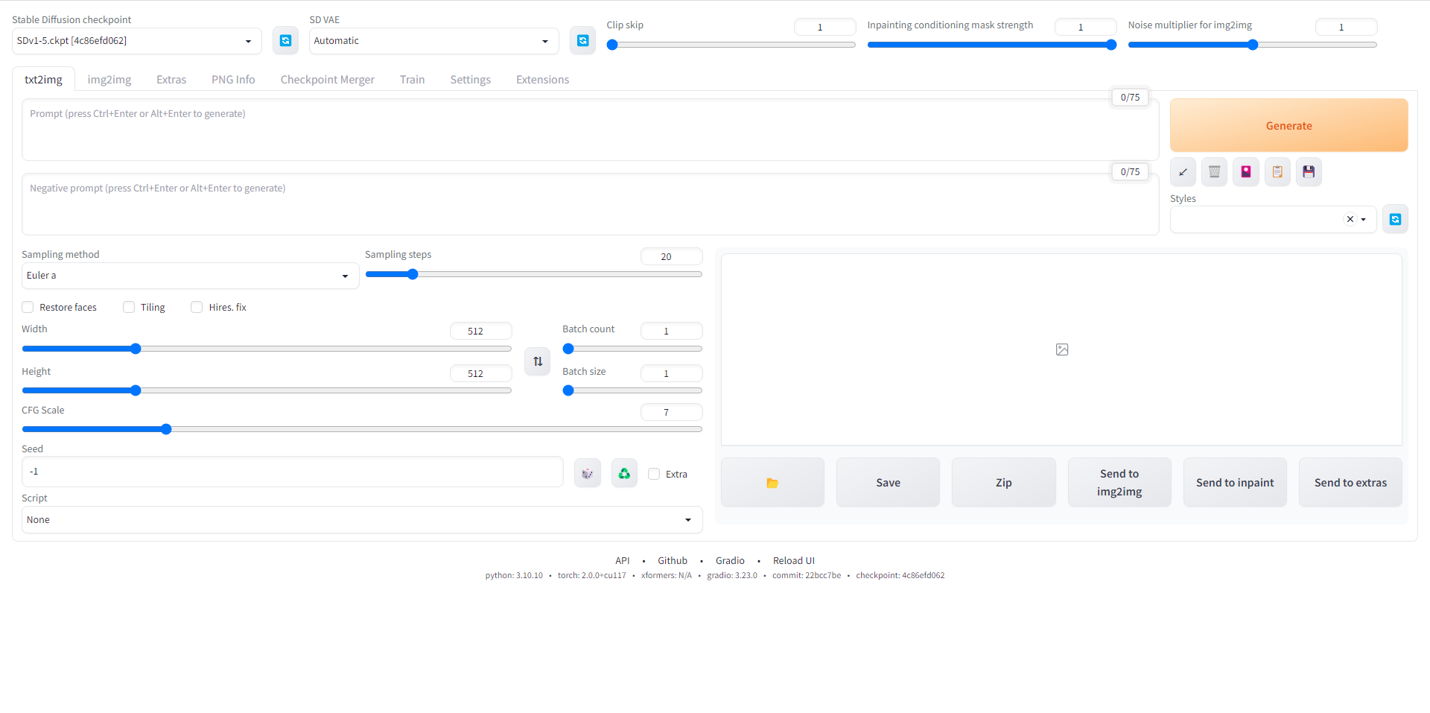Focus the CFG Scale number box
This screenshot has height=713, width=1430.
click(671, 412)
